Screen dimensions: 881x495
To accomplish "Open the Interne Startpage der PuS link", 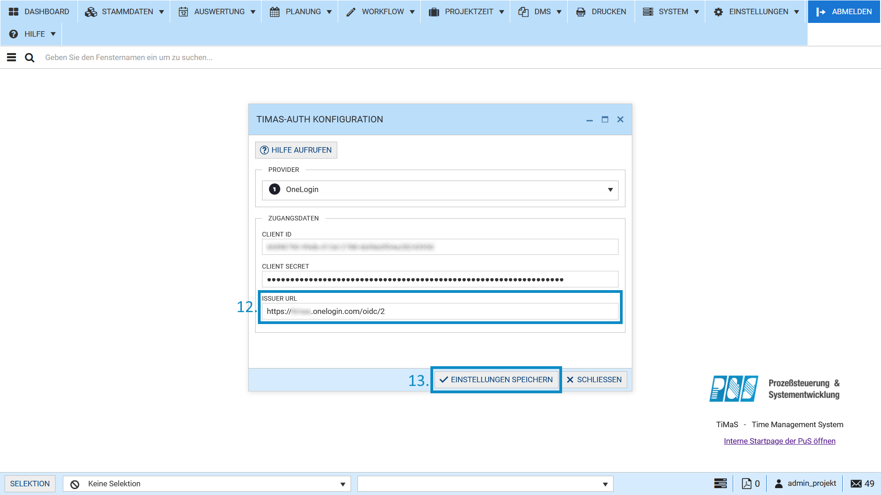I will point(780,441).
